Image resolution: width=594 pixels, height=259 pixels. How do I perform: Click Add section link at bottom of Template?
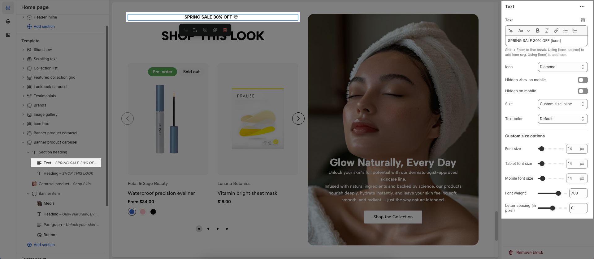coord(41,245)
